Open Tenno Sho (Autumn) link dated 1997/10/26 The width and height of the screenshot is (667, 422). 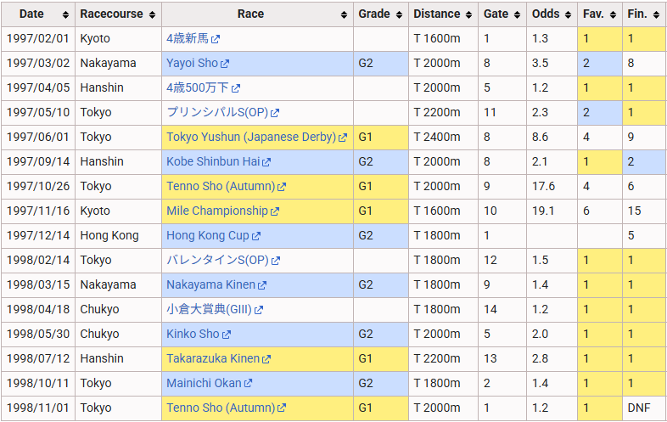[221, 186]
